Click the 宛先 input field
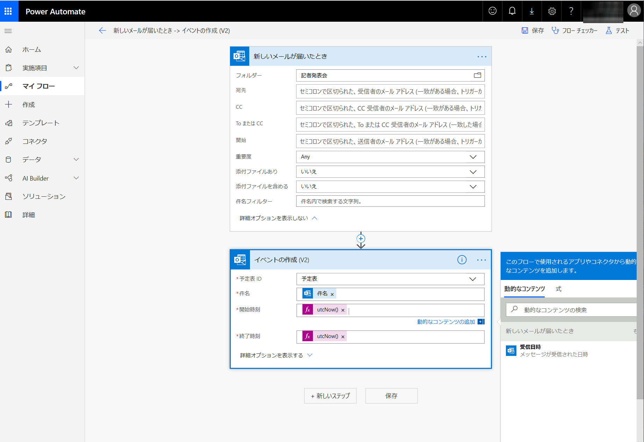 [390, 91]
